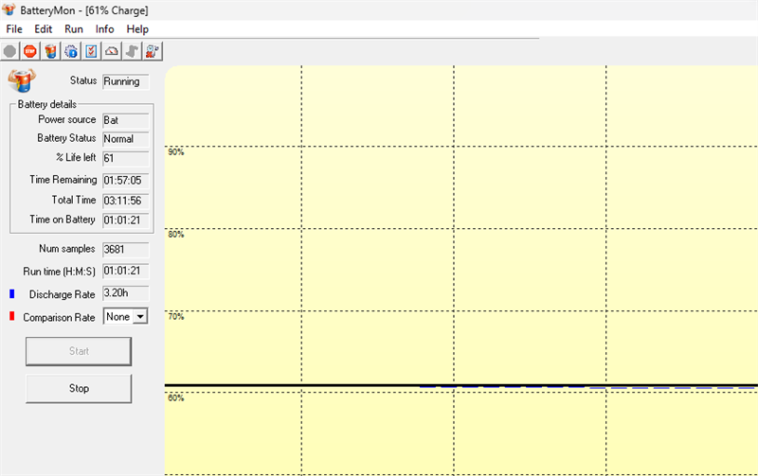Screen dimensions: 758x476
Task: Click the red Comparison Rate color marker
Action: [x=12, y=316]
